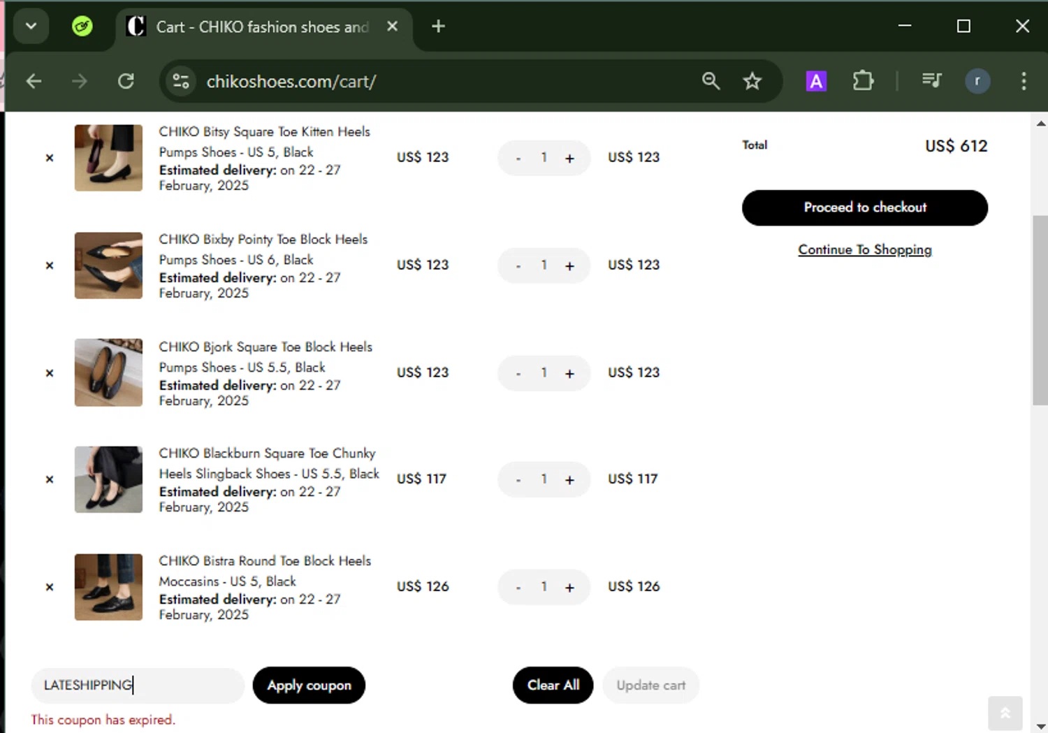The image size is (1048, 733).
Task: Remove Bitsy Square Toe Kitten Heels from cart
Action: [x=50, y=158]
